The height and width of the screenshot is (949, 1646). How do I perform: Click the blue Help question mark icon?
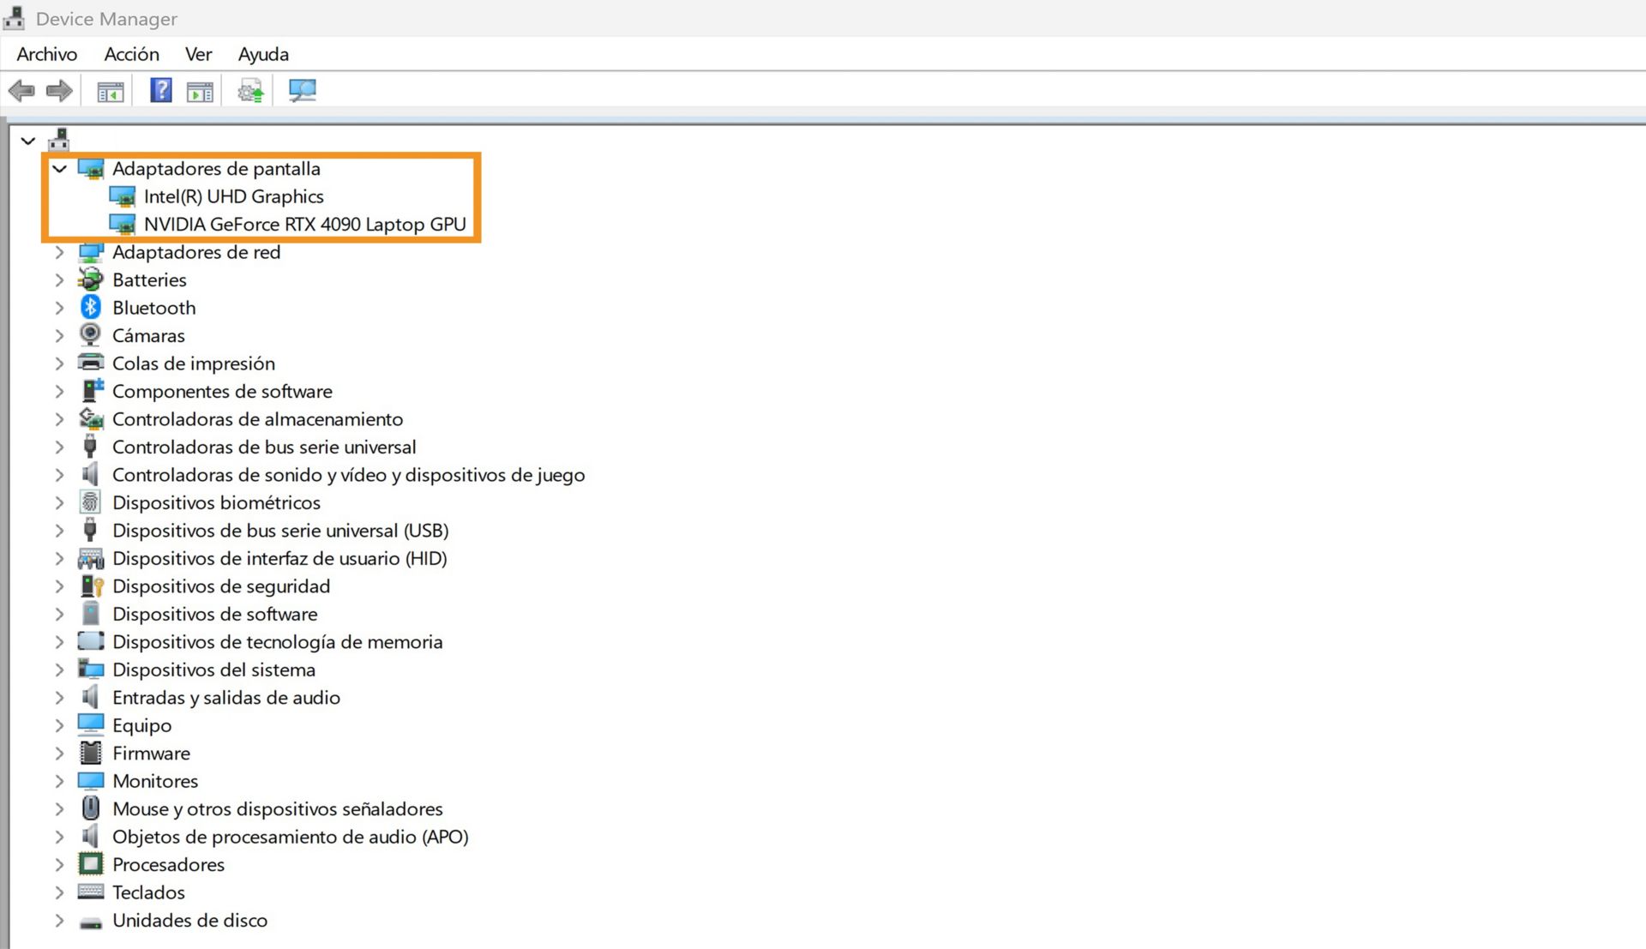[160, 90]
